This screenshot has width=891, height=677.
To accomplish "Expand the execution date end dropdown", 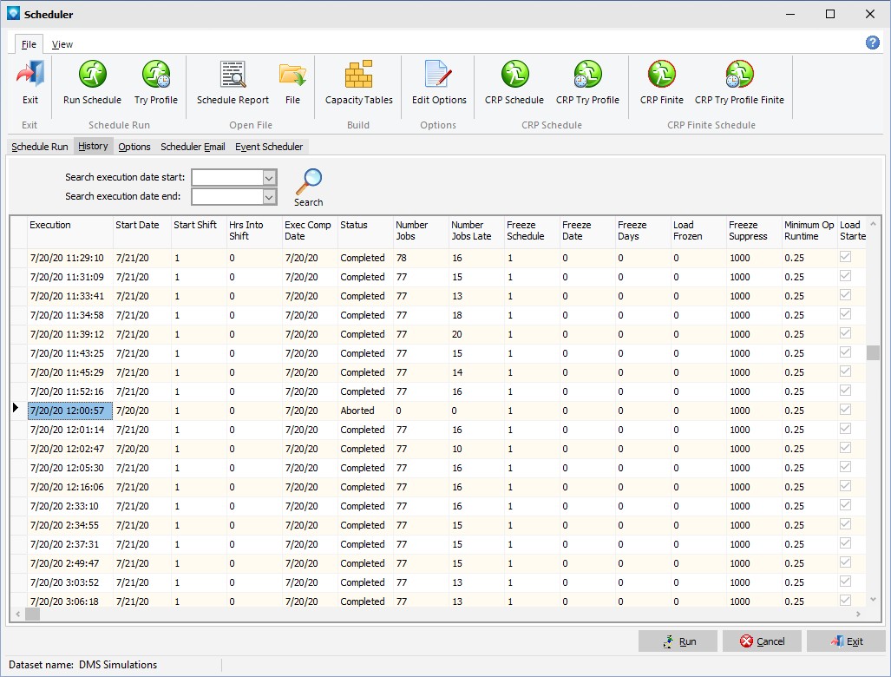I will click(x=269, y=197).
